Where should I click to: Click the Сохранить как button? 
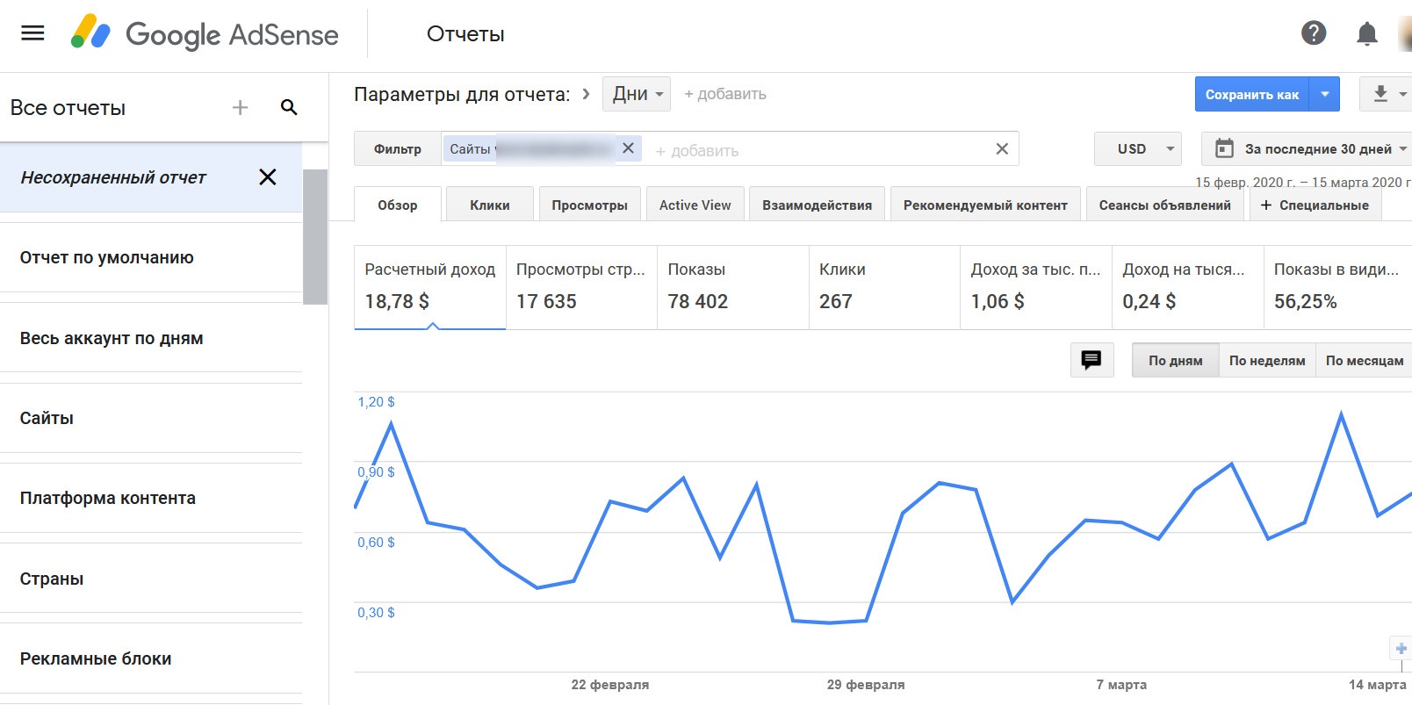click(1251, 95)
